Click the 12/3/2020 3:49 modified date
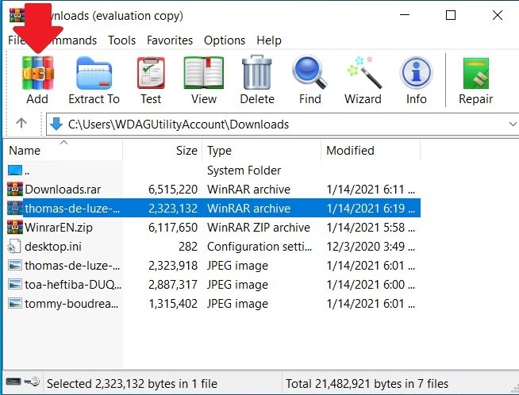 371,247
